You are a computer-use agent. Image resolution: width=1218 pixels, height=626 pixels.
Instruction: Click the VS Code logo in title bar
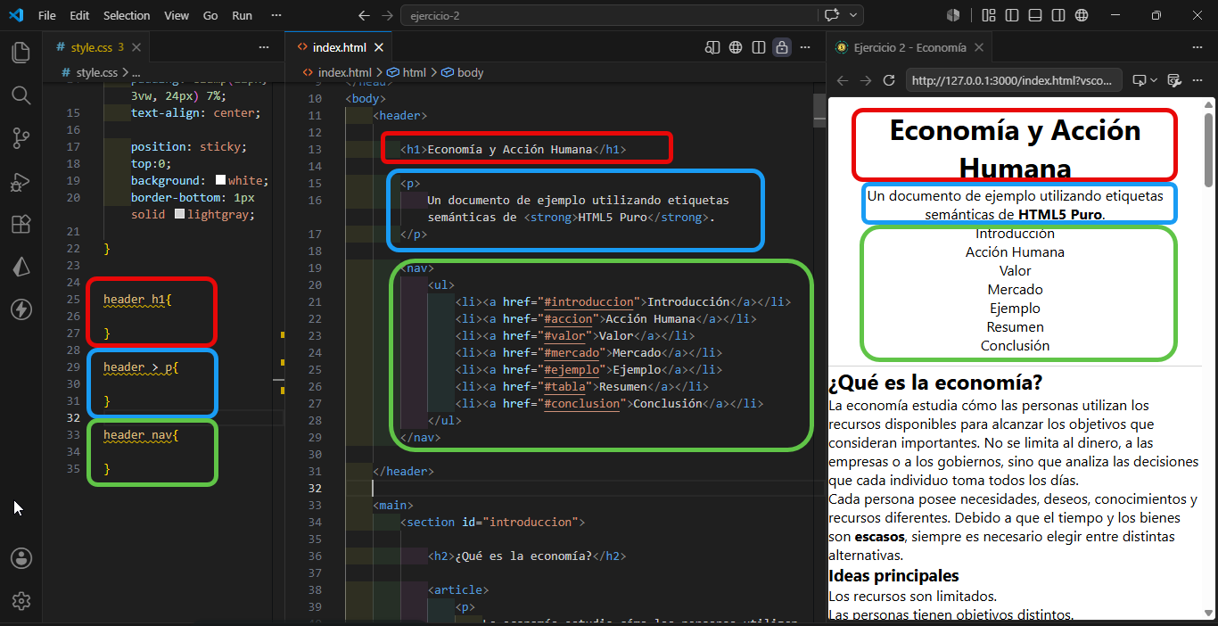15,15
